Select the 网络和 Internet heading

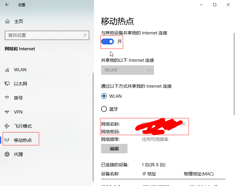click(x=20, y=49)
